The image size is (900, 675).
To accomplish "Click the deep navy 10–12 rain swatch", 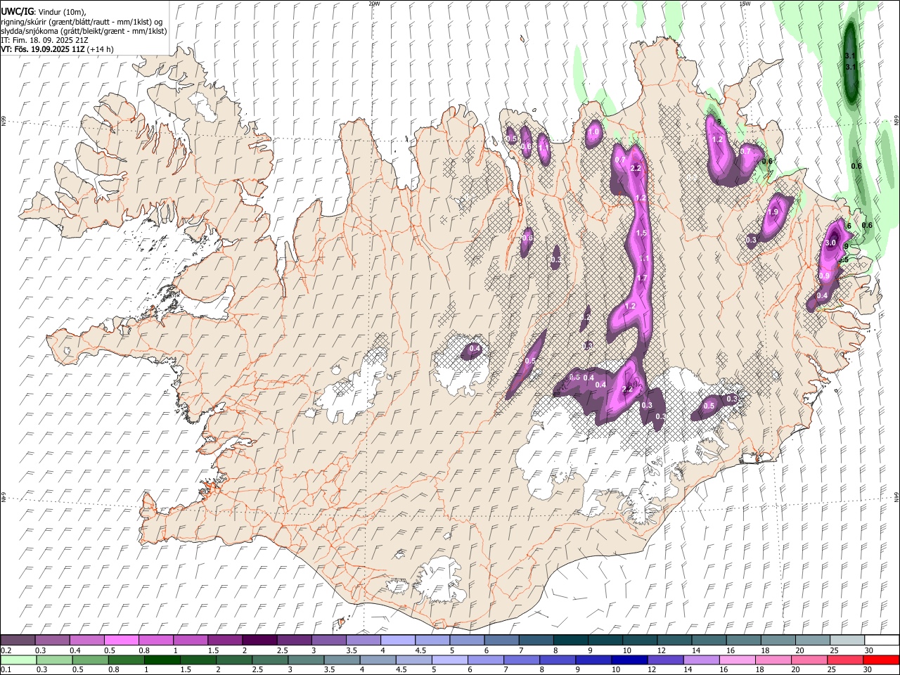I will coord(631,660).
